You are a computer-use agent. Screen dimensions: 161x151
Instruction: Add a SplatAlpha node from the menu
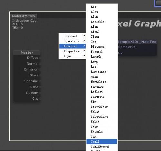pyautogui.click(x=102, y=117)
